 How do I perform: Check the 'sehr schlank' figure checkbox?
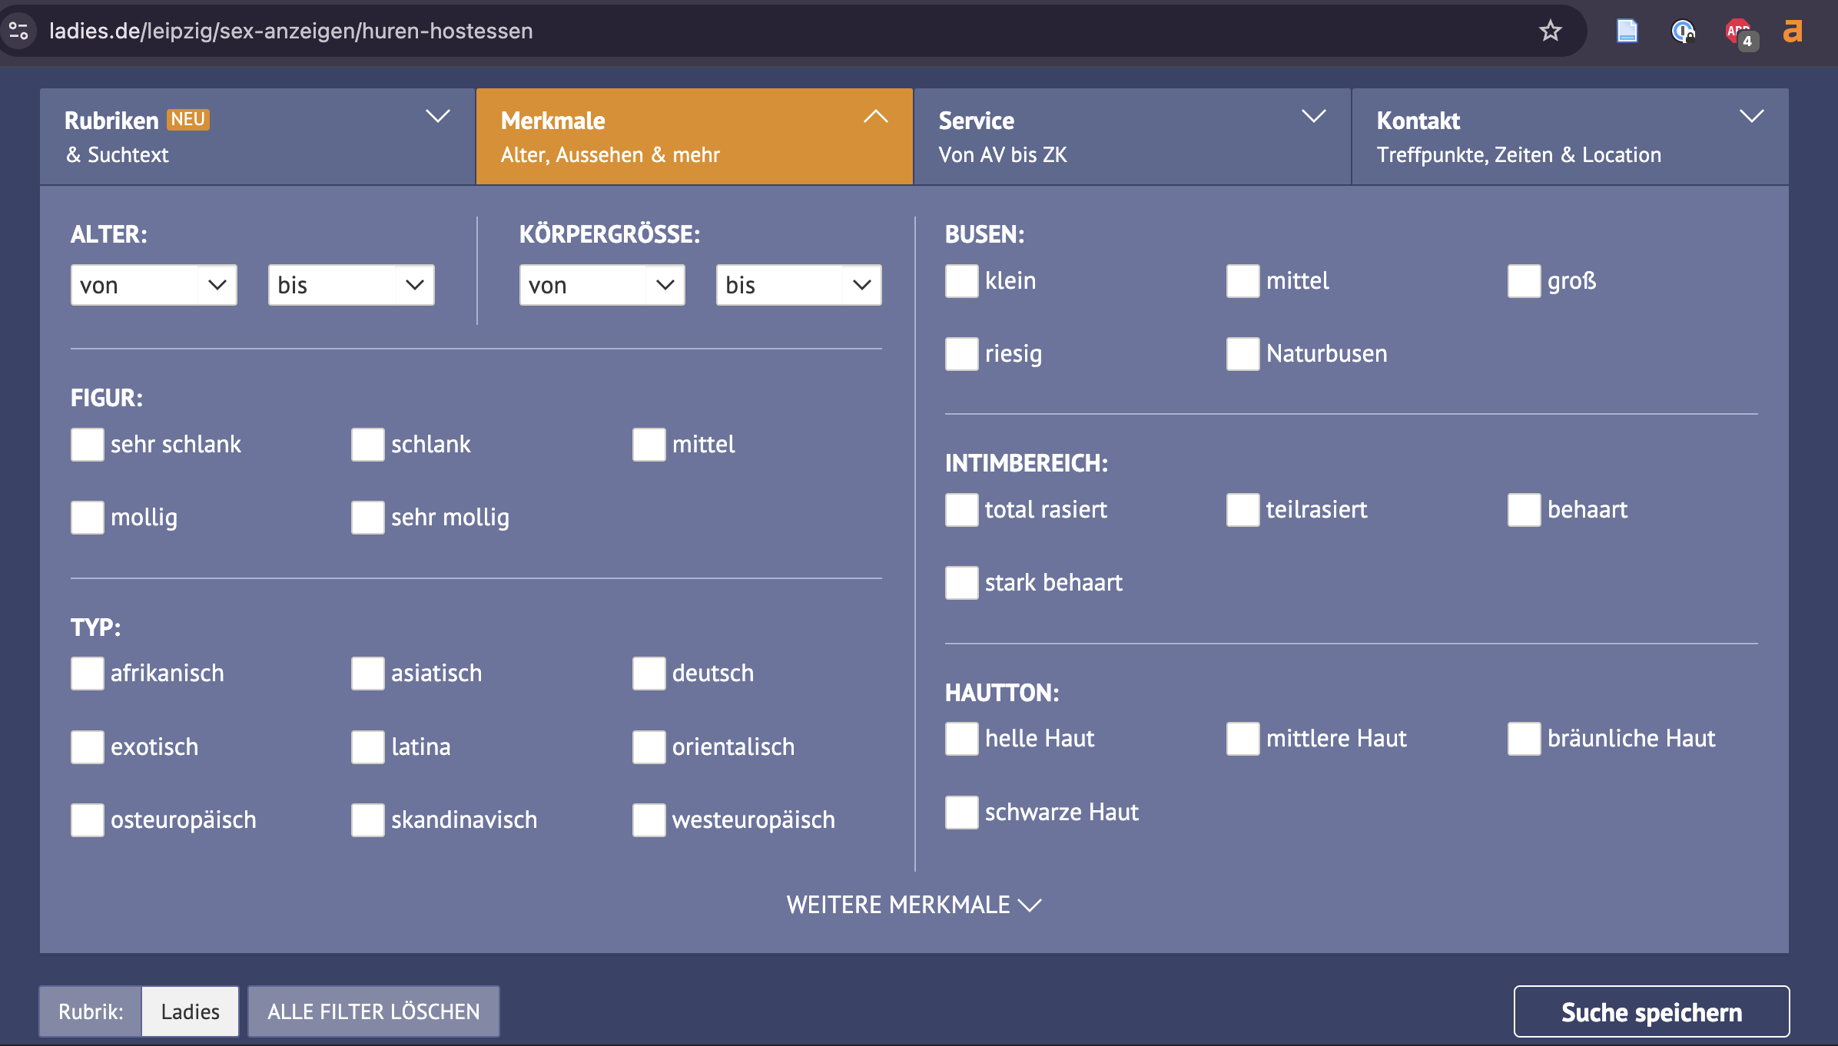coord(88,445)
